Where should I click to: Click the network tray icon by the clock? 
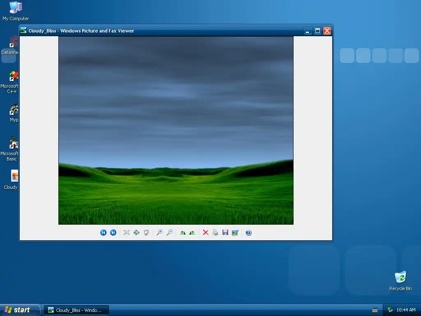point(390,310)
